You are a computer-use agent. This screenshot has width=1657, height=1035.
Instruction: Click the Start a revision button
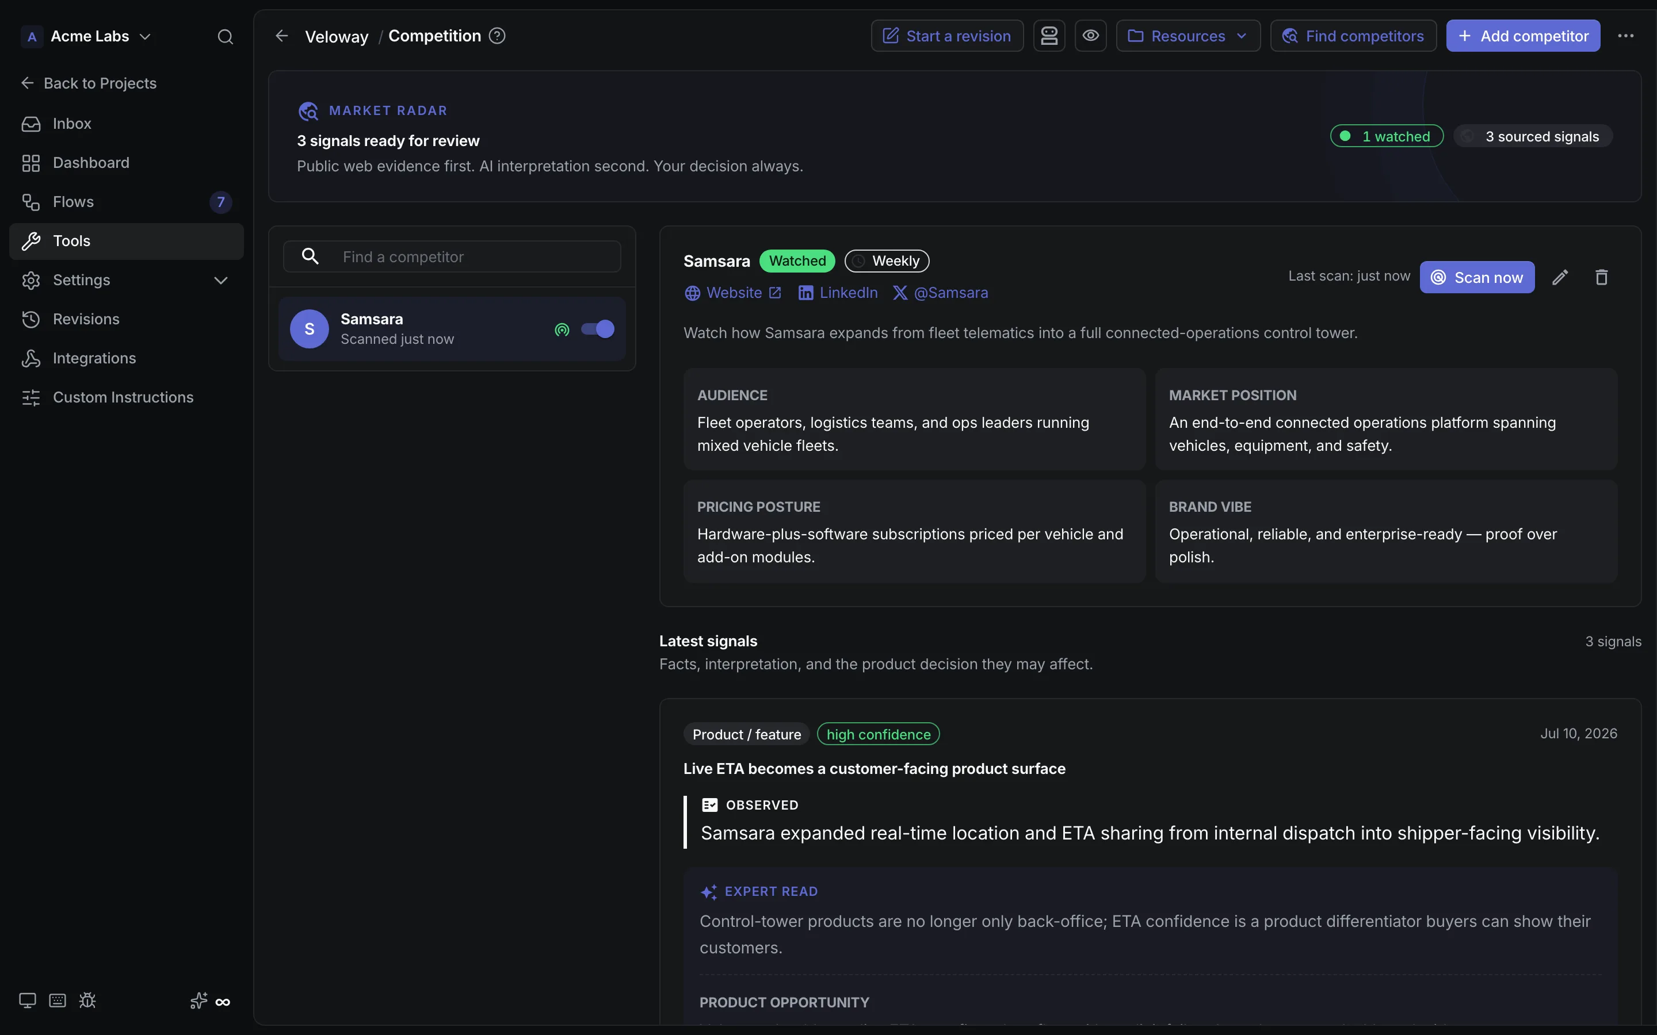pos(947,36)
